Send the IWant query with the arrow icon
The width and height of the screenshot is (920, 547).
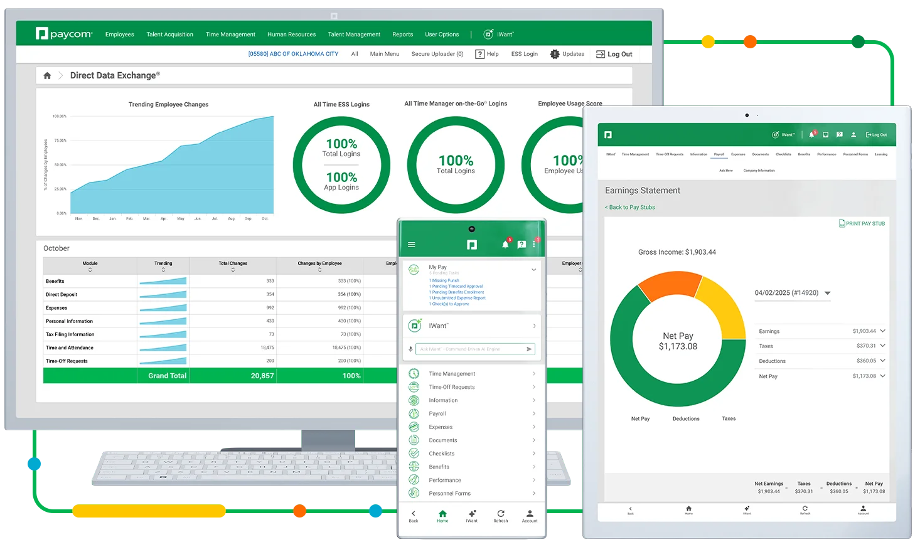[529, 349]
